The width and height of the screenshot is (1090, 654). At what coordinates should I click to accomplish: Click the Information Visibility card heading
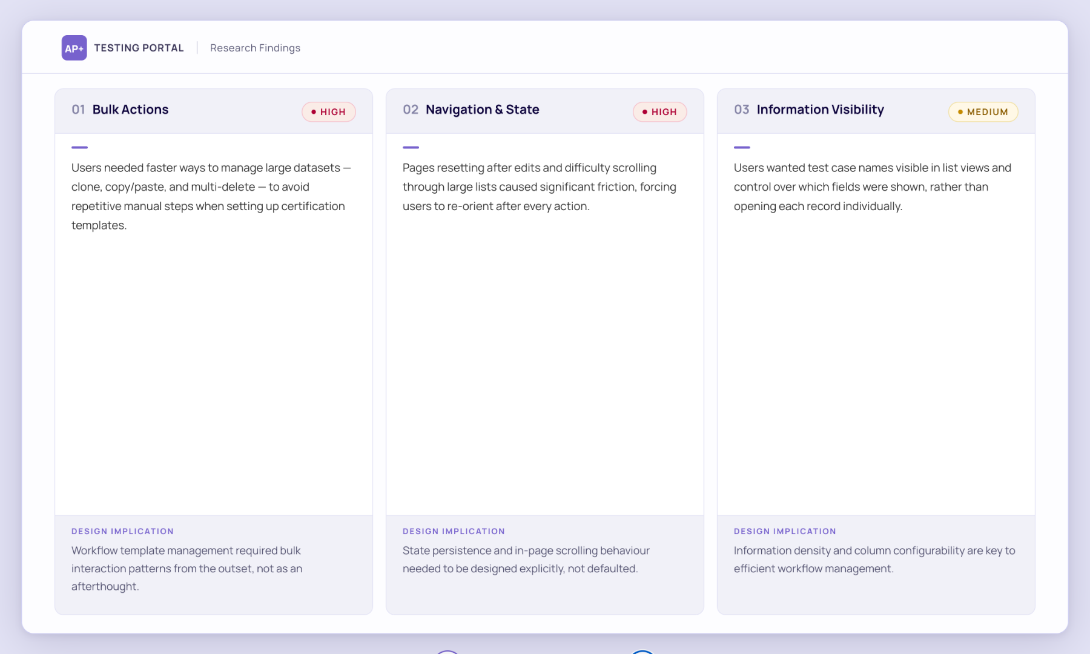click(820, 110)
